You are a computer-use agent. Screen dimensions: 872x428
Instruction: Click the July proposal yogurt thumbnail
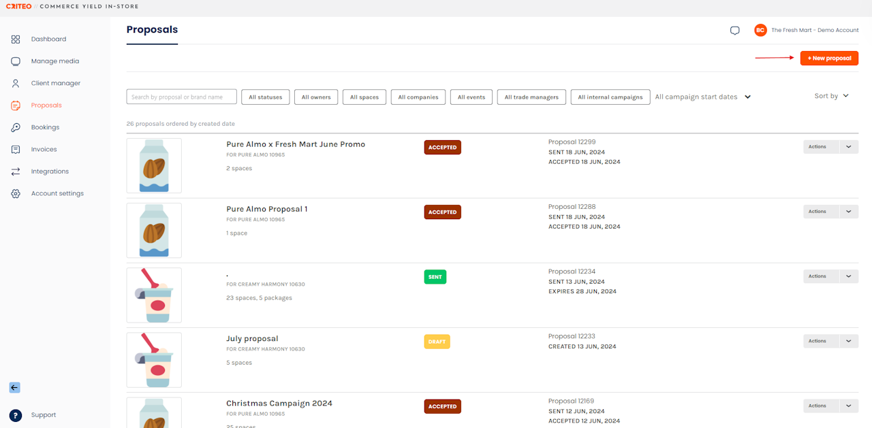(154, 360)
